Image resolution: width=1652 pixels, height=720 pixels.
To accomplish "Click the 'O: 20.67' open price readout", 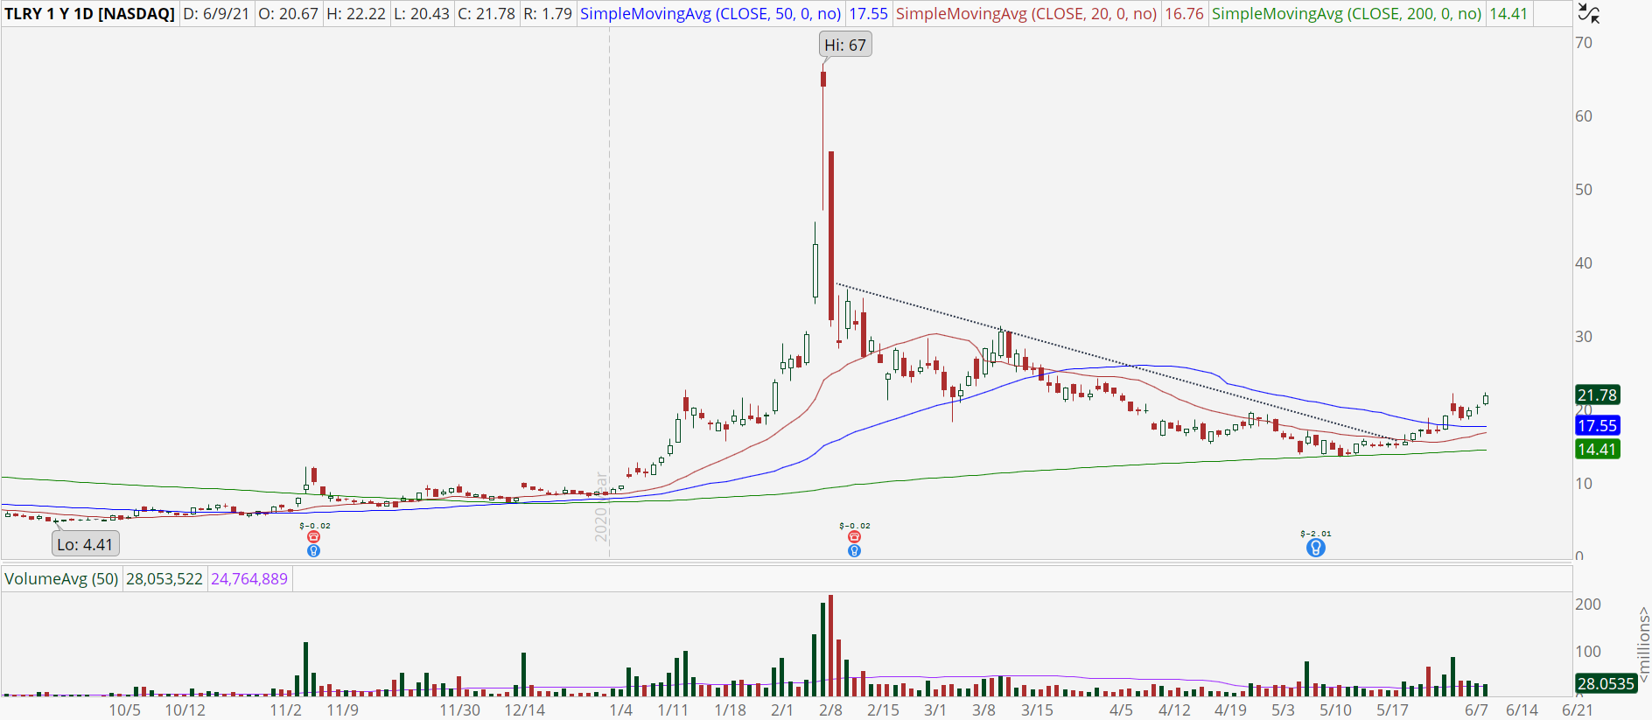I will (288, 14).
